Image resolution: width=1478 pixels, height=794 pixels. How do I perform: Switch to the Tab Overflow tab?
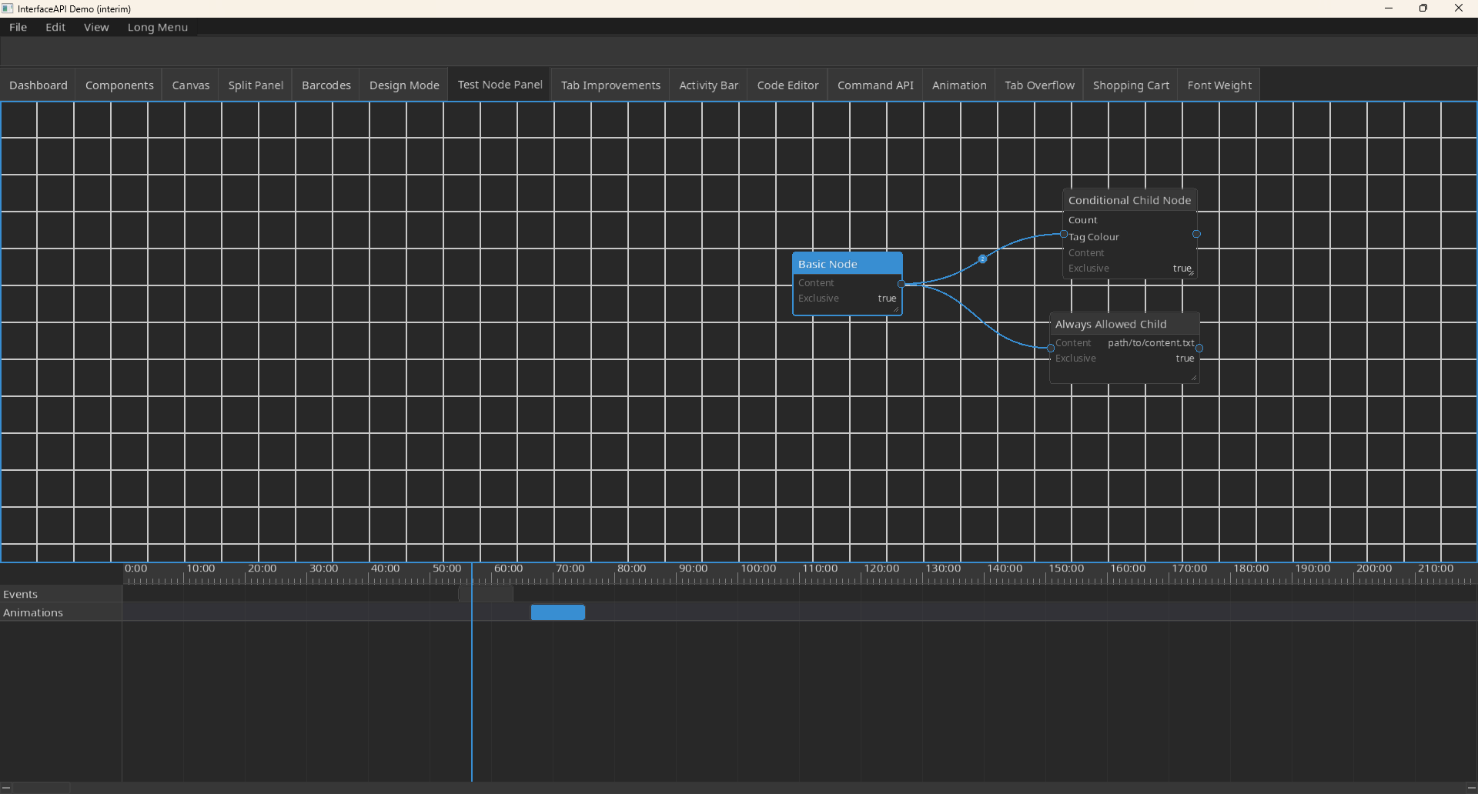click(1039, 85)
